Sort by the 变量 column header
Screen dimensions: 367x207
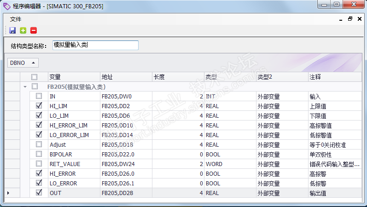coord(74,77)
